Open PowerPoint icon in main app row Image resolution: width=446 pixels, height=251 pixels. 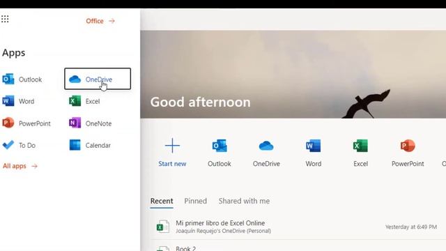tap(408, 146)
